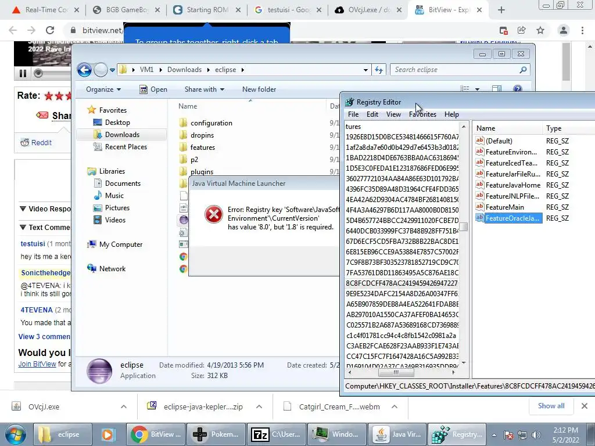Pause the BitView video player
595x446 pixels.
click(23, 73)
